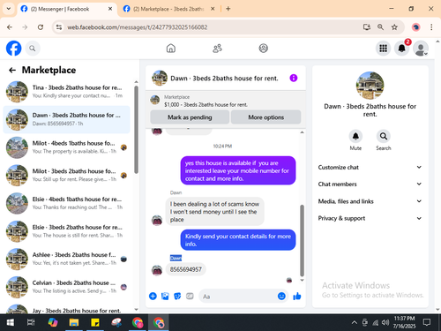Open File Explorer from the taskbar

click(74, 322)
